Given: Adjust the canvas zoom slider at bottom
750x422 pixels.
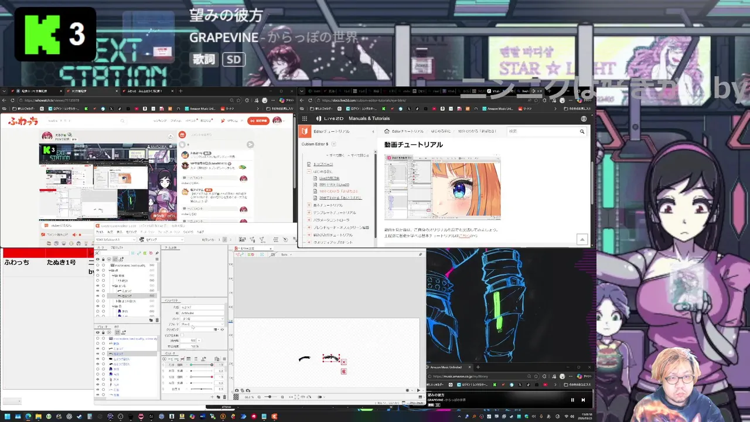Looking at the screenshot, I should [270, 397].
